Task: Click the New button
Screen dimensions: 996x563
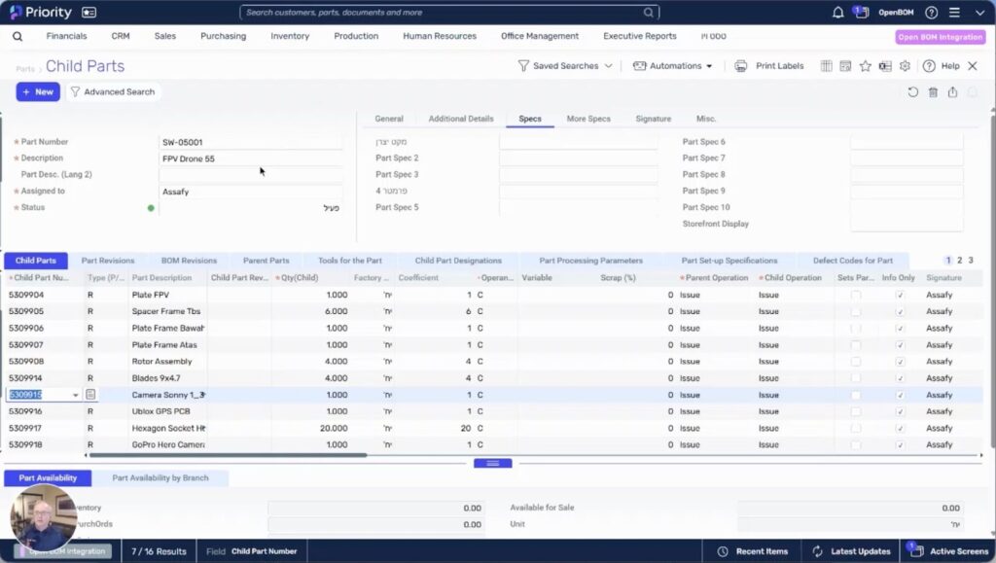Action: tap(38, 92)
